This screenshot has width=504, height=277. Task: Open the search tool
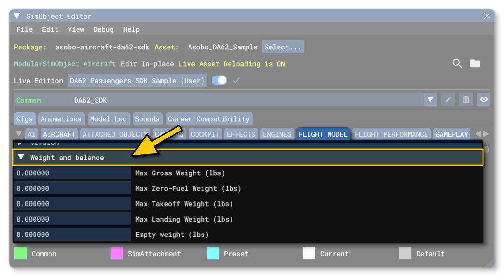pyautogui.click(x=457, y=63)
